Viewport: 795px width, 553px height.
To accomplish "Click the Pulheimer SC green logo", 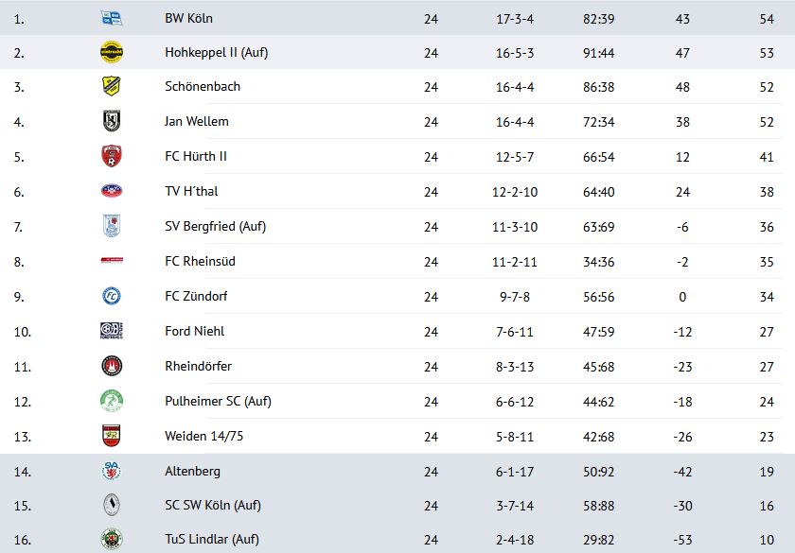I will (112, 401).
